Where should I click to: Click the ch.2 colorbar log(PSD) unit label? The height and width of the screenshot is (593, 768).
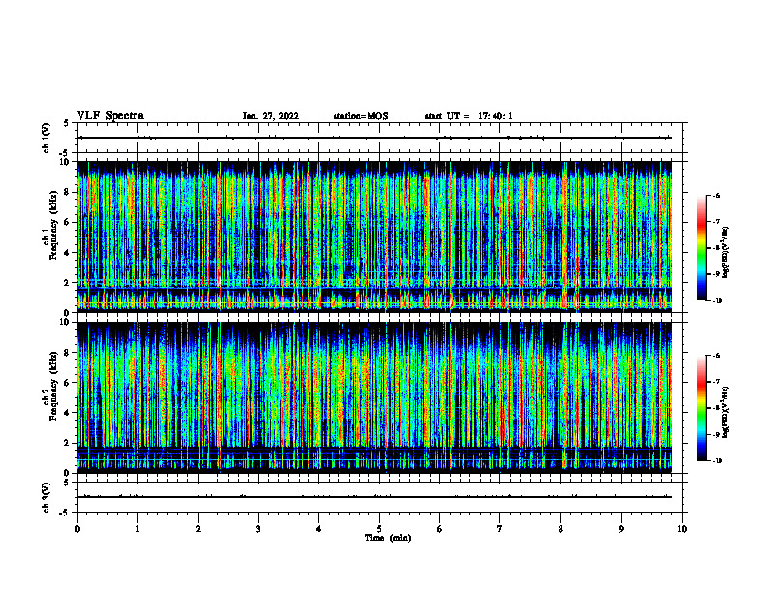[726, 412]
